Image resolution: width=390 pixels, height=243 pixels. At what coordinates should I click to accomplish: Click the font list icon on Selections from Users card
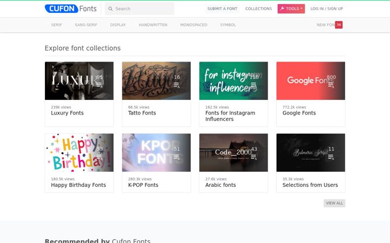point(331,157)
